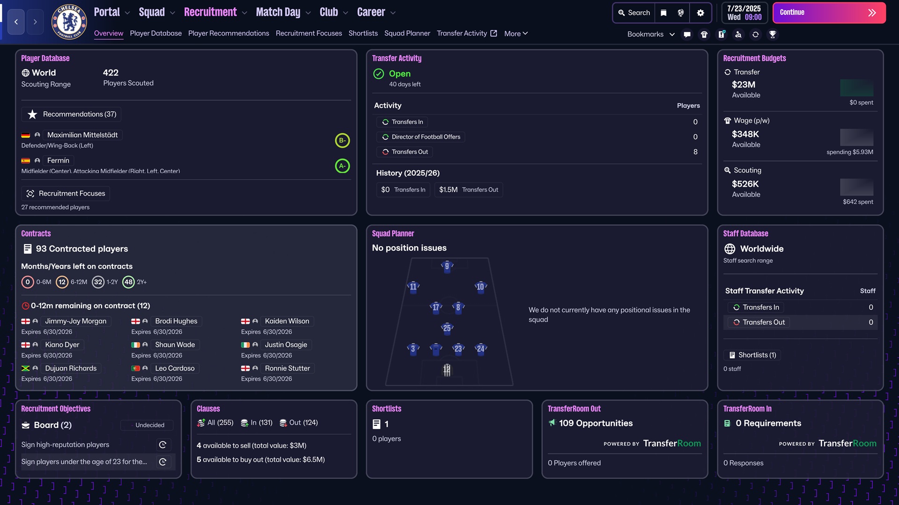Click the Transfer budget progress bar
The image size is (899, 505).
tap(857, 88)
